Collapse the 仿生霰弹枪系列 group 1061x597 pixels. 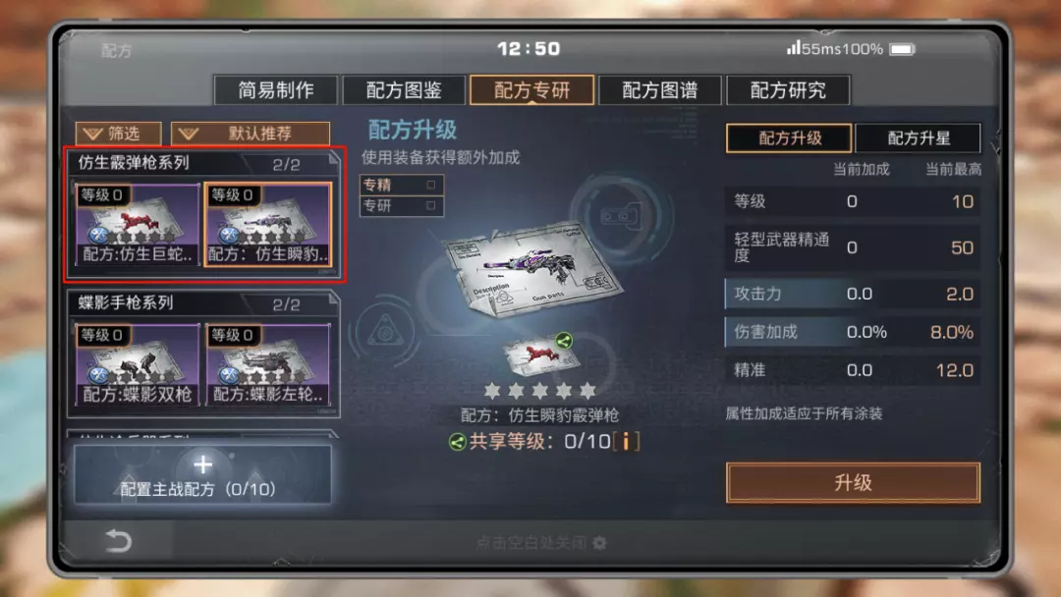203,164
